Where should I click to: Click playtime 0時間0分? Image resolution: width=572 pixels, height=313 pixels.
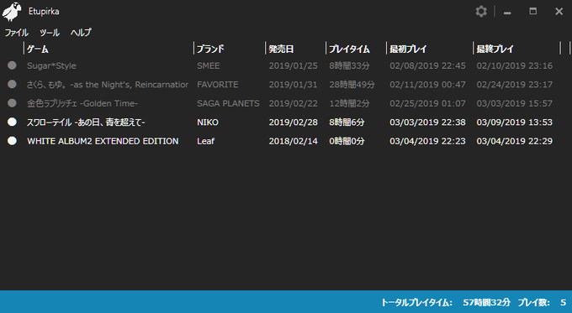[347, 141]
